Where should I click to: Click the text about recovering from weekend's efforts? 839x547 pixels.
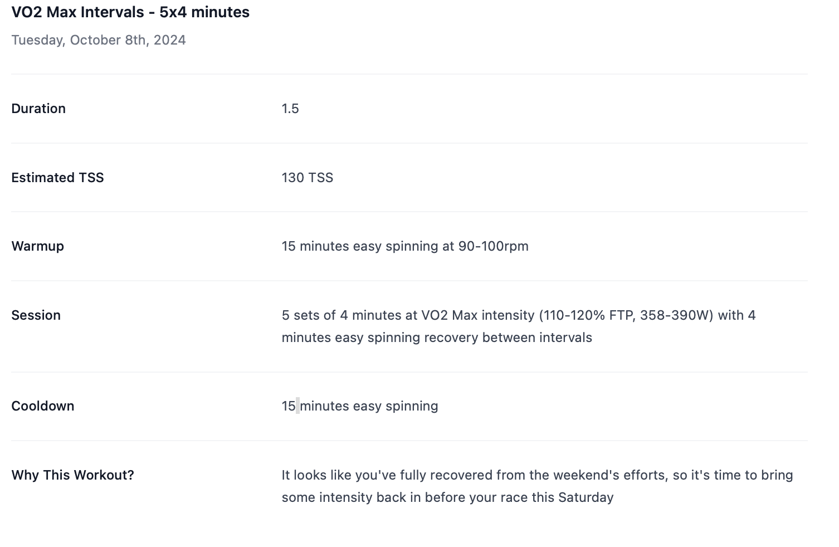coord(537,475)
